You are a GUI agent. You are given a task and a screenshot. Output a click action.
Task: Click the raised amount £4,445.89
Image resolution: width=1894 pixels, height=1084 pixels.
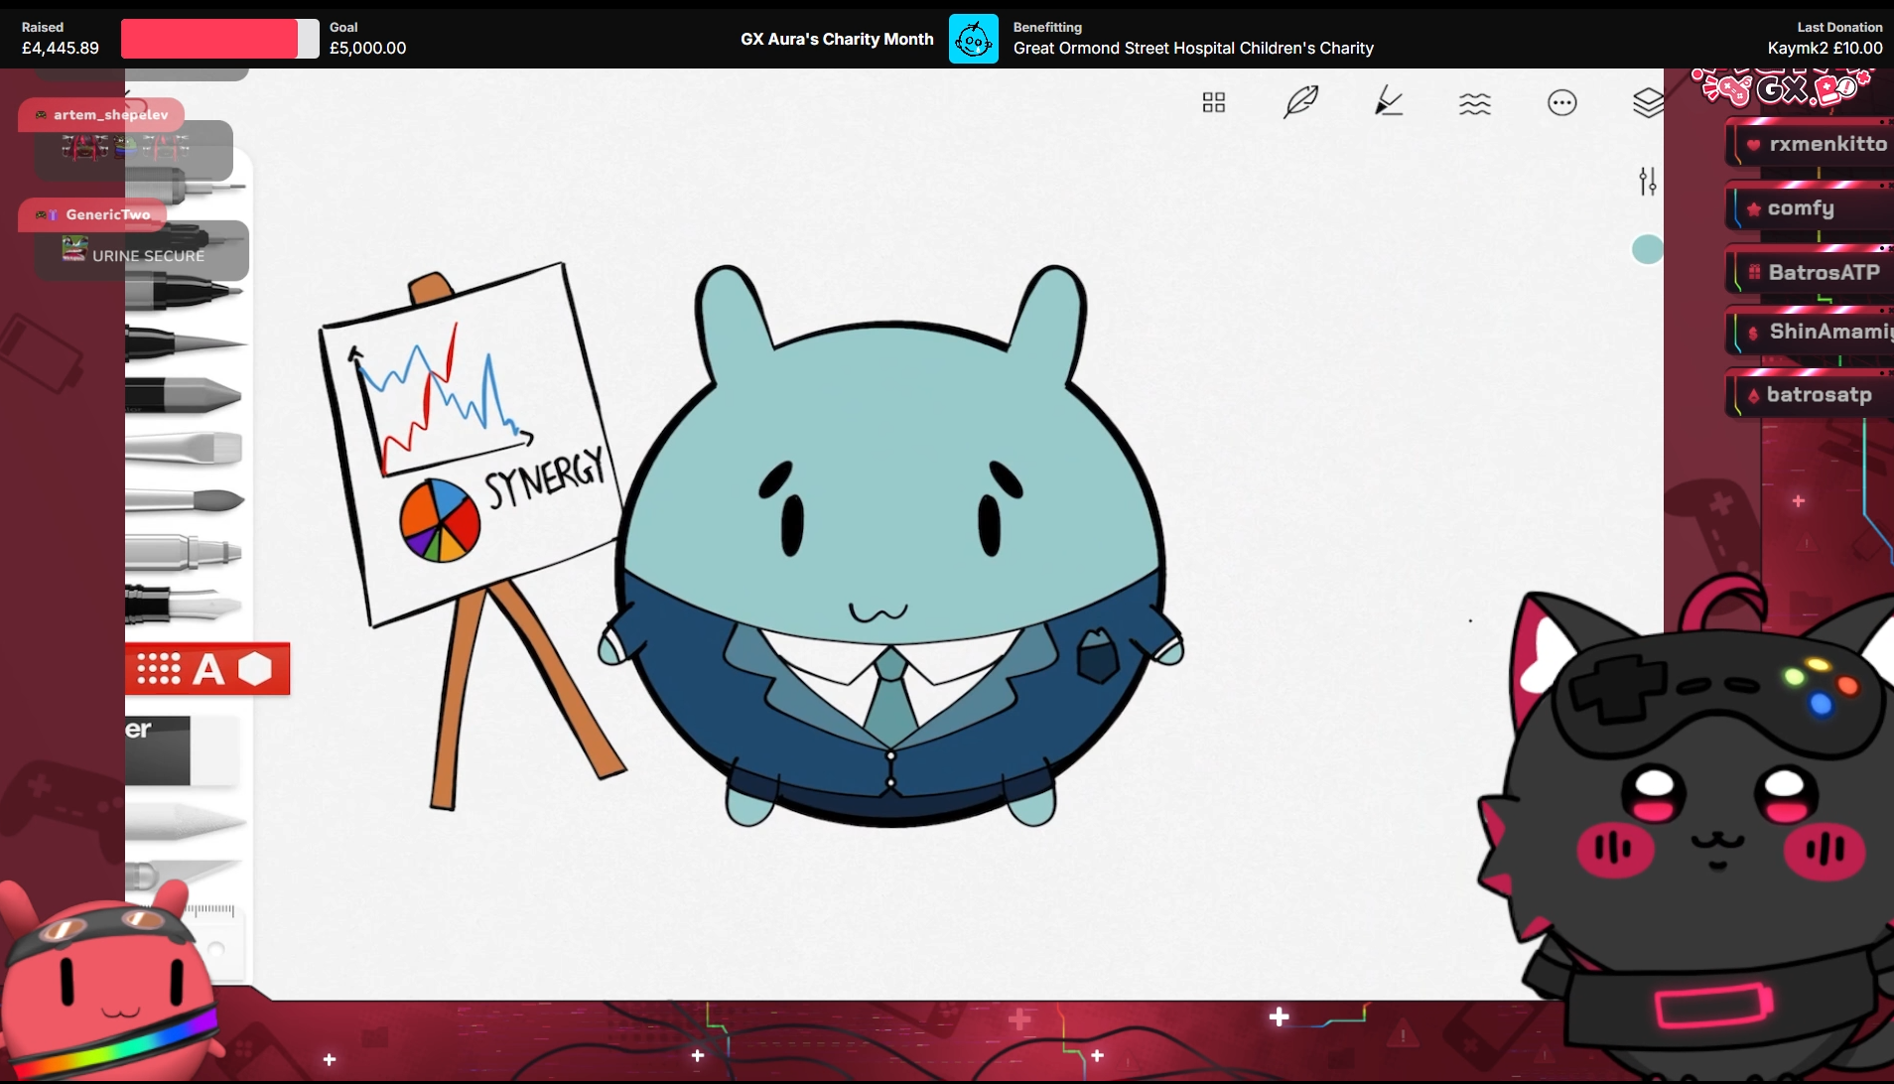61,48
